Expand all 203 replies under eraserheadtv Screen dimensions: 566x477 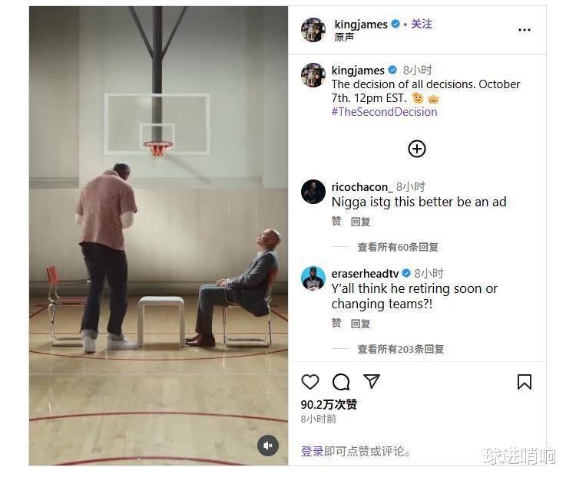[400, 349]
